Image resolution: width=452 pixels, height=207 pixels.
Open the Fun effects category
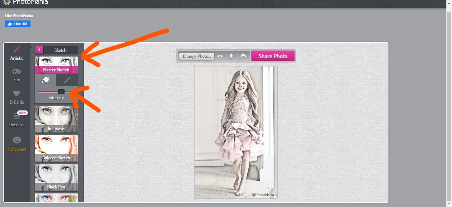(17, 75)
